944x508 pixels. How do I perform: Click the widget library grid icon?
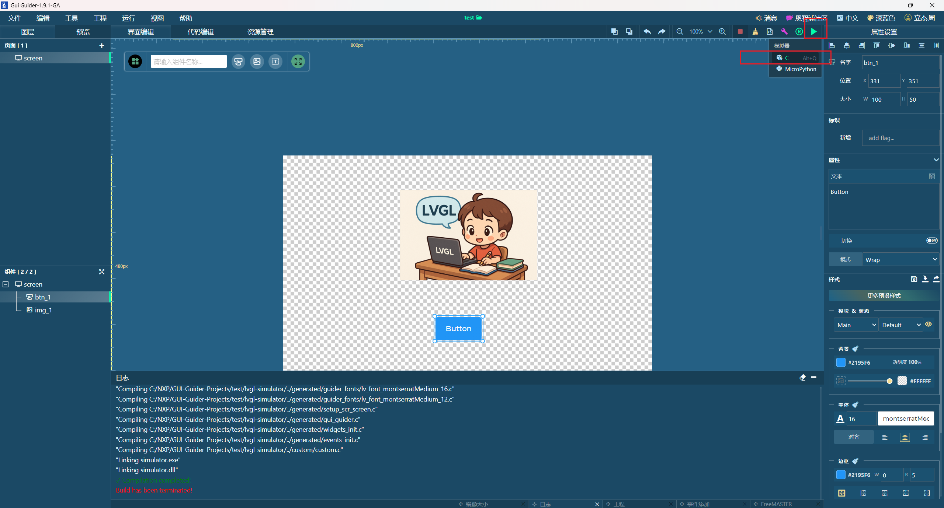tap(135, 62)
